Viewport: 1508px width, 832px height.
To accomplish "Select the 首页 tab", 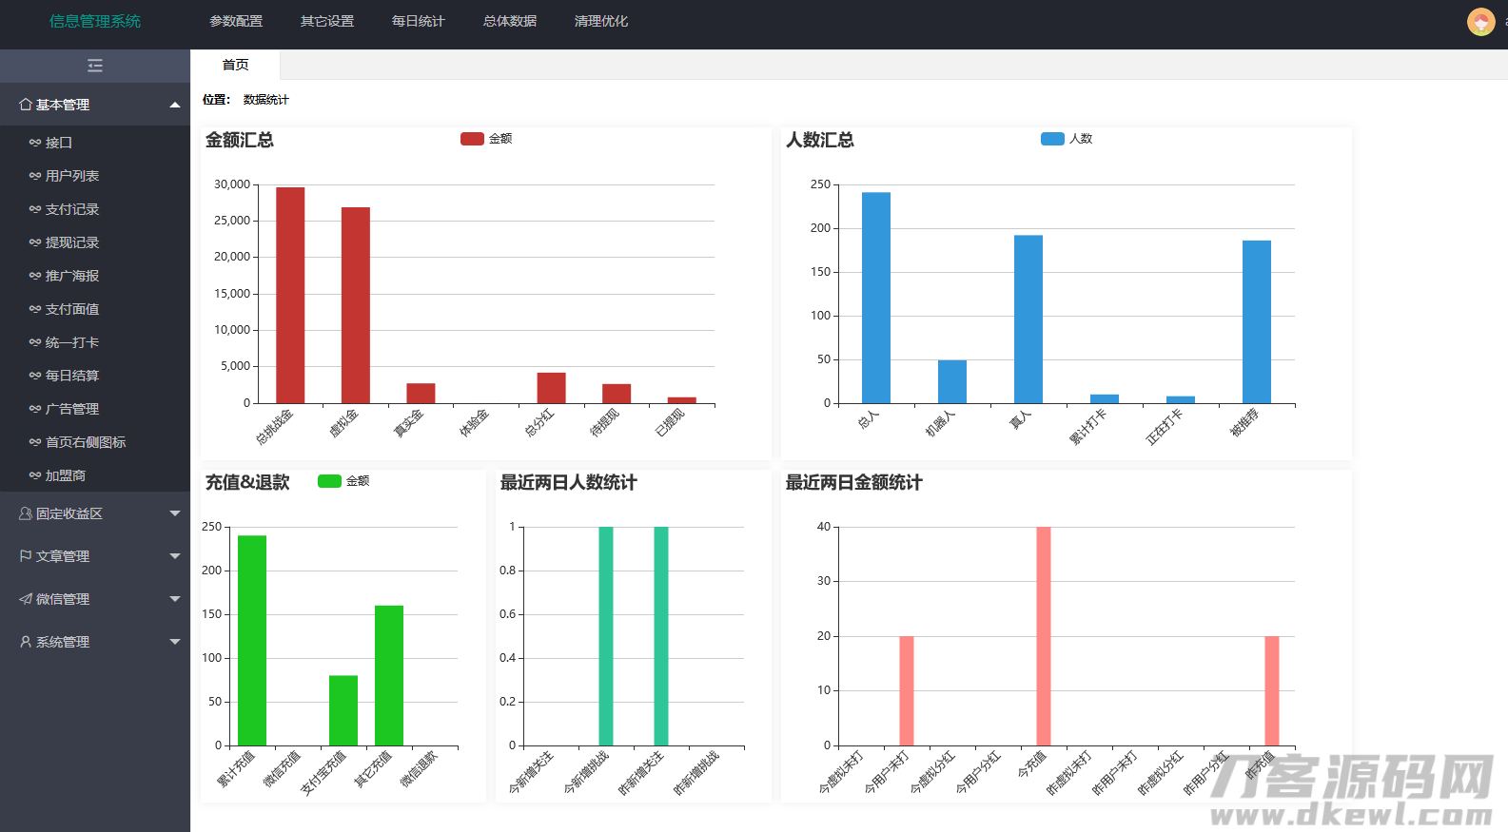I will coord(235,65).
